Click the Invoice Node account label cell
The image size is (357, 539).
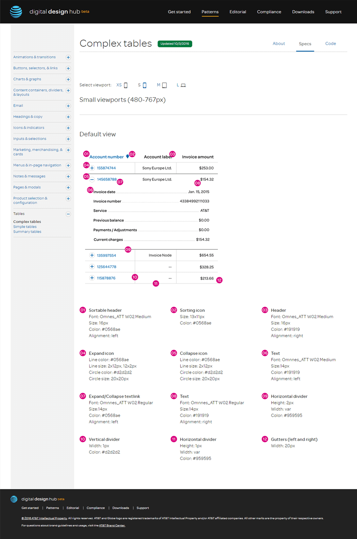160,255
